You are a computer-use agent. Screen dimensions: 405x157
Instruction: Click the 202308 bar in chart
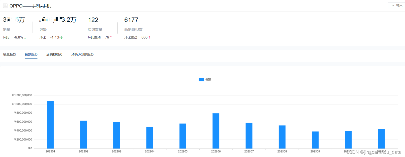tap(282, 137)
